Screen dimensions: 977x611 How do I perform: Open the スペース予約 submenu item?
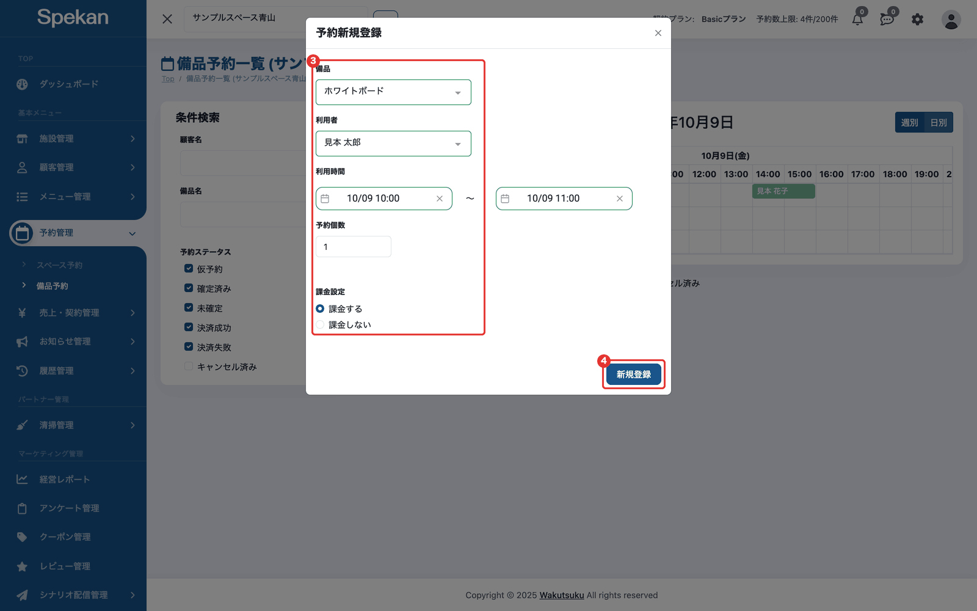59,265
